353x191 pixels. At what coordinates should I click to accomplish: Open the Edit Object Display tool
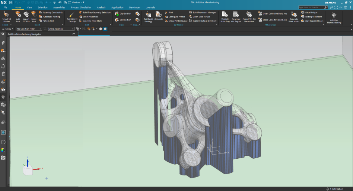tap(72, 15)
